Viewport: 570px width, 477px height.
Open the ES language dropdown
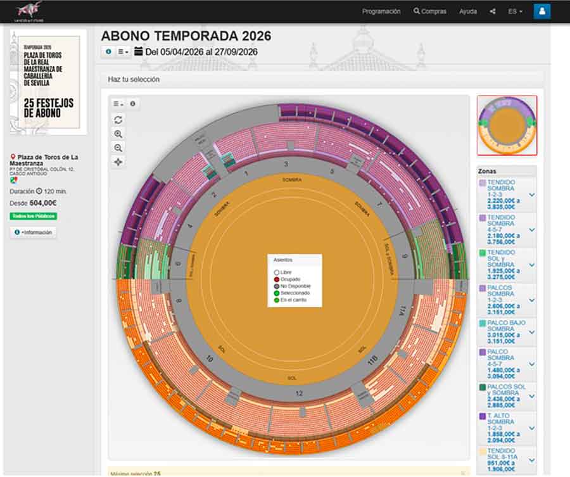(x=515, y=11)
